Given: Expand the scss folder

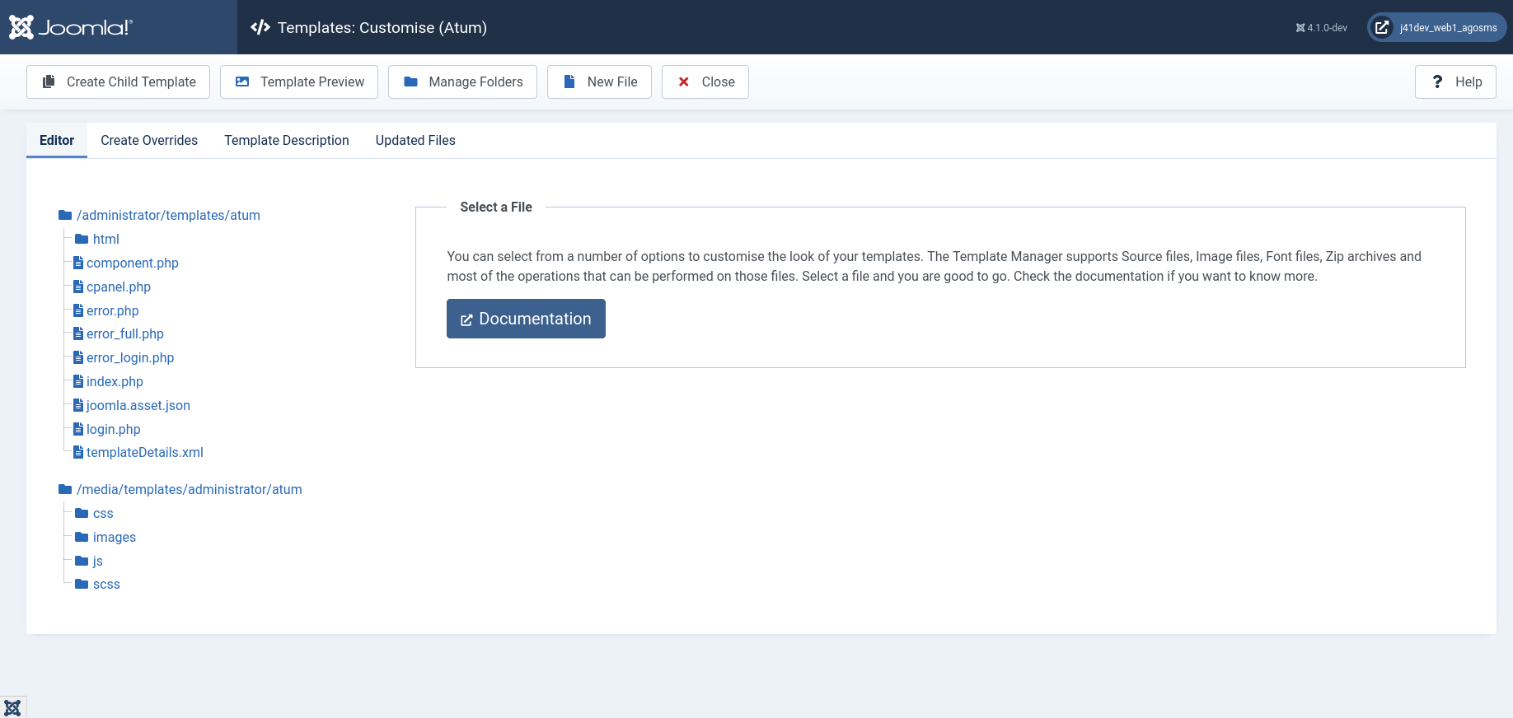Looking at the screenshot, I should [x=106, y=584].
